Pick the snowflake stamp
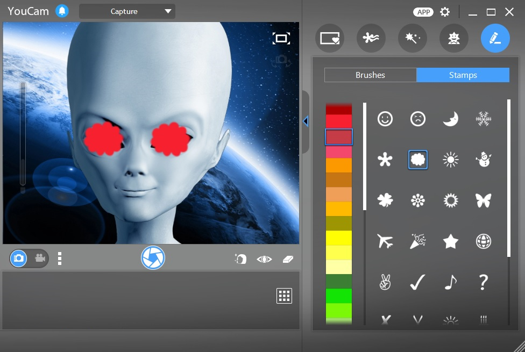This screenshot has height=352, width=525. pyautogui.click(x=483, y=119)
